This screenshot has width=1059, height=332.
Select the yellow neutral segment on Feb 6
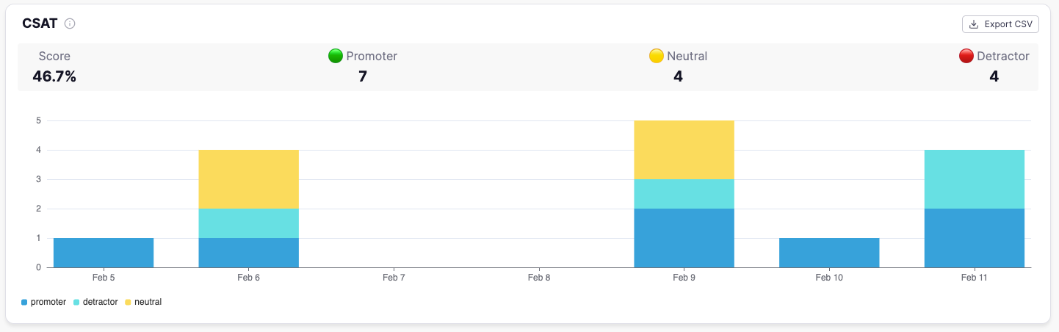point(248,179)
